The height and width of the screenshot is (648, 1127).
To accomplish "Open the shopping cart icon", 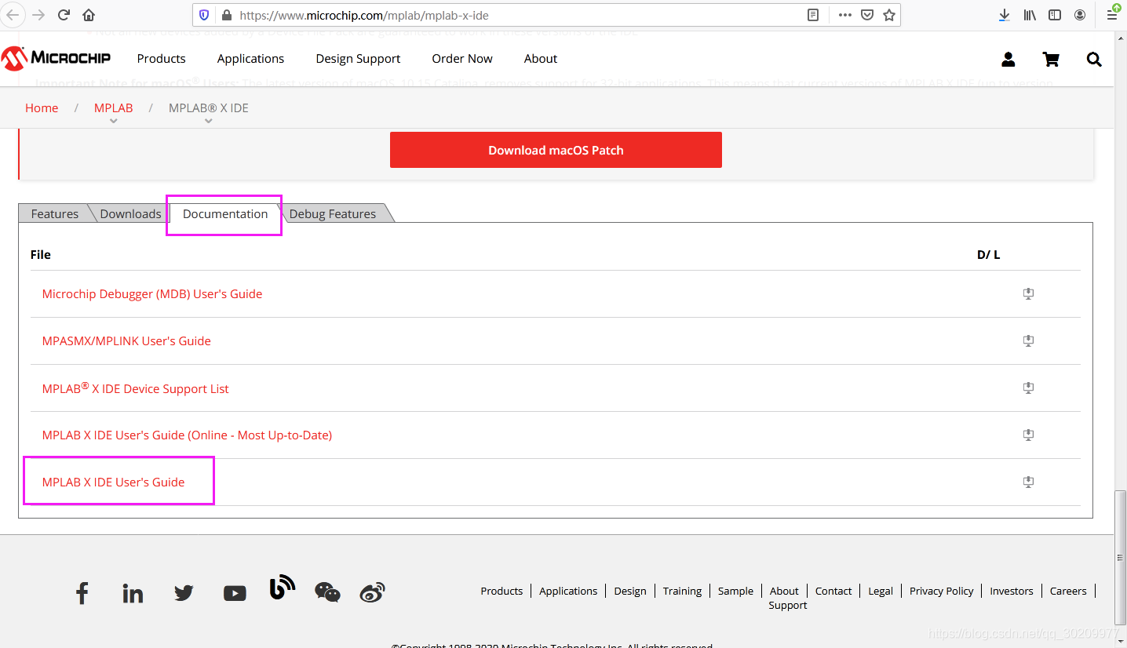I will (x=1051, y=59).
